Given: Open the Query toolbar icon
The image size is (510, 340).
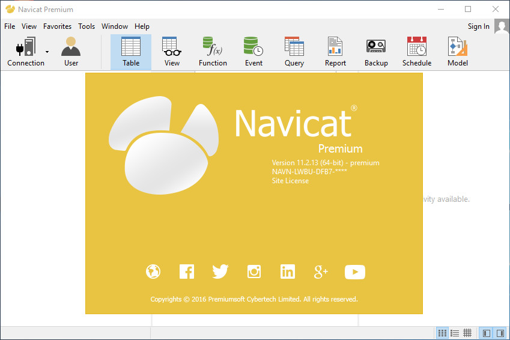Looking at the screenshot, I should (x=294, y=52).
